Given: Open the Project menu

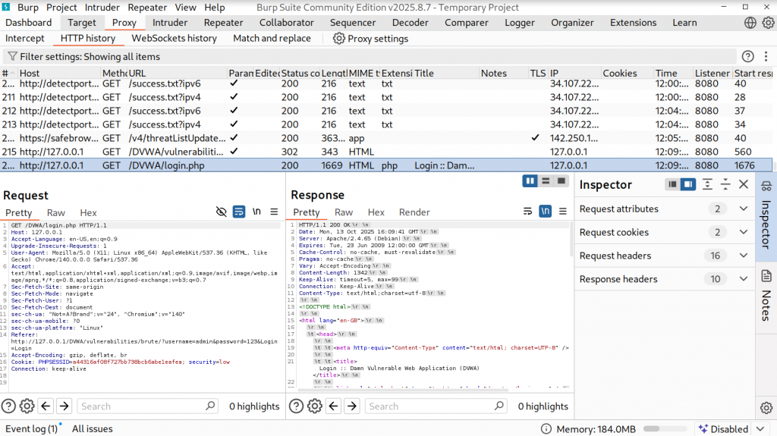Looking at the screenshot, I should coord(61,8).
